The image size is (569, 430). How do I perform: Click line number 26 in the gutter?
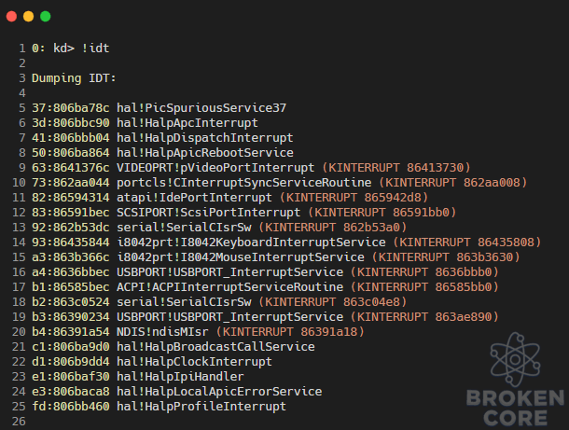[x=19, y=422]
